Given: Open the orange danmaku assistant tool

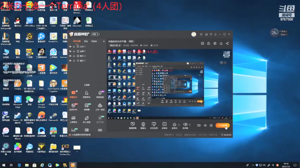Looking at the screenshot, I should pyautogui.click(x=74, y=94).
